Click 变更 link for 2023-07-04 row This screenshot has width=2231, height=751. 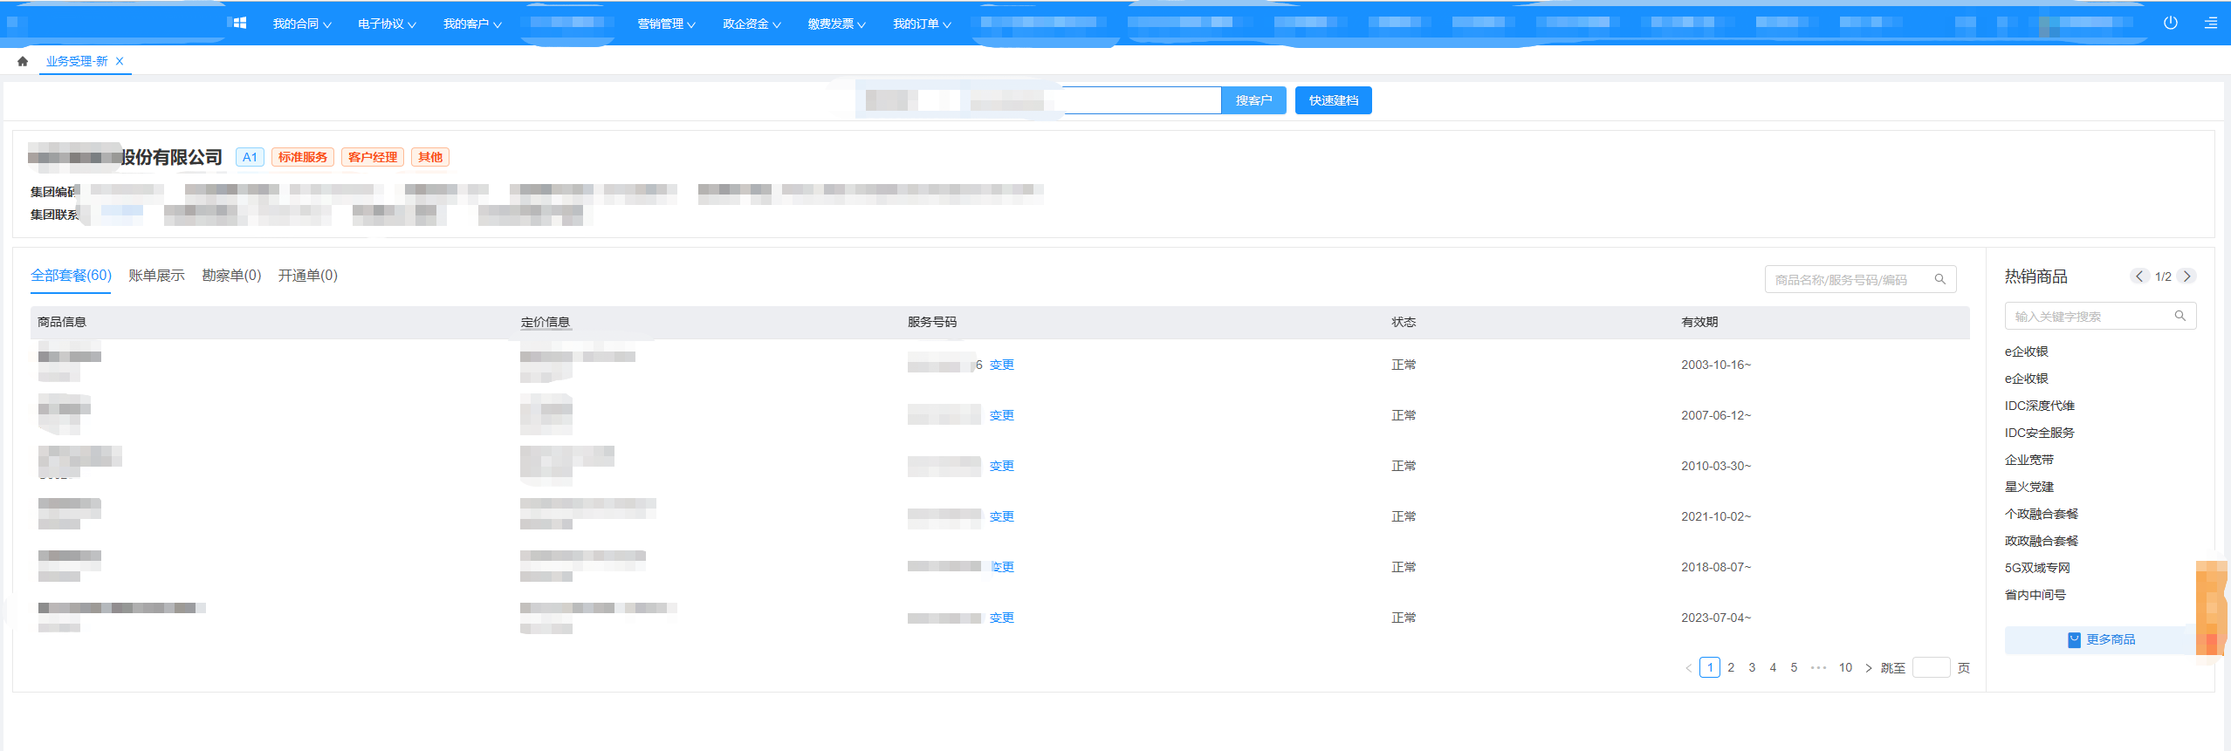pyautogui.click(x=1001, y=618)
